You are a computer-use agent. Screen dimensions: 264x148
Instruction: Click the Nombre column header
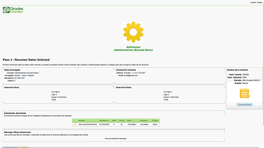point(82,120)
